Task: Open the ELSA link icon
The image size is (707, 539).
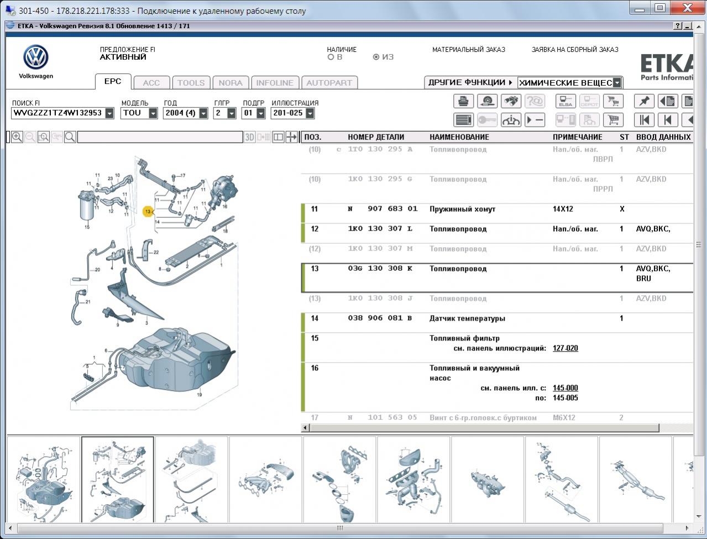Action: [x=565, y=101]
